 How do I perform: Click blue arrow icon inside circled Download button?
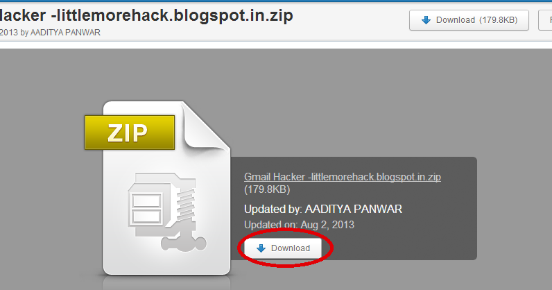click(x=261, y=248)
